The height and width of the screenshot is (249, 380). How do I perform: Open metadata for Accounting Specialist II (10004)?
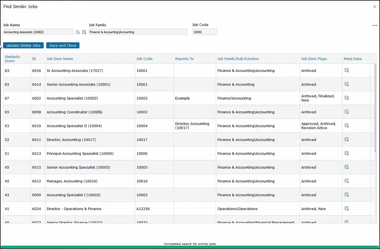tap(347, 126)
